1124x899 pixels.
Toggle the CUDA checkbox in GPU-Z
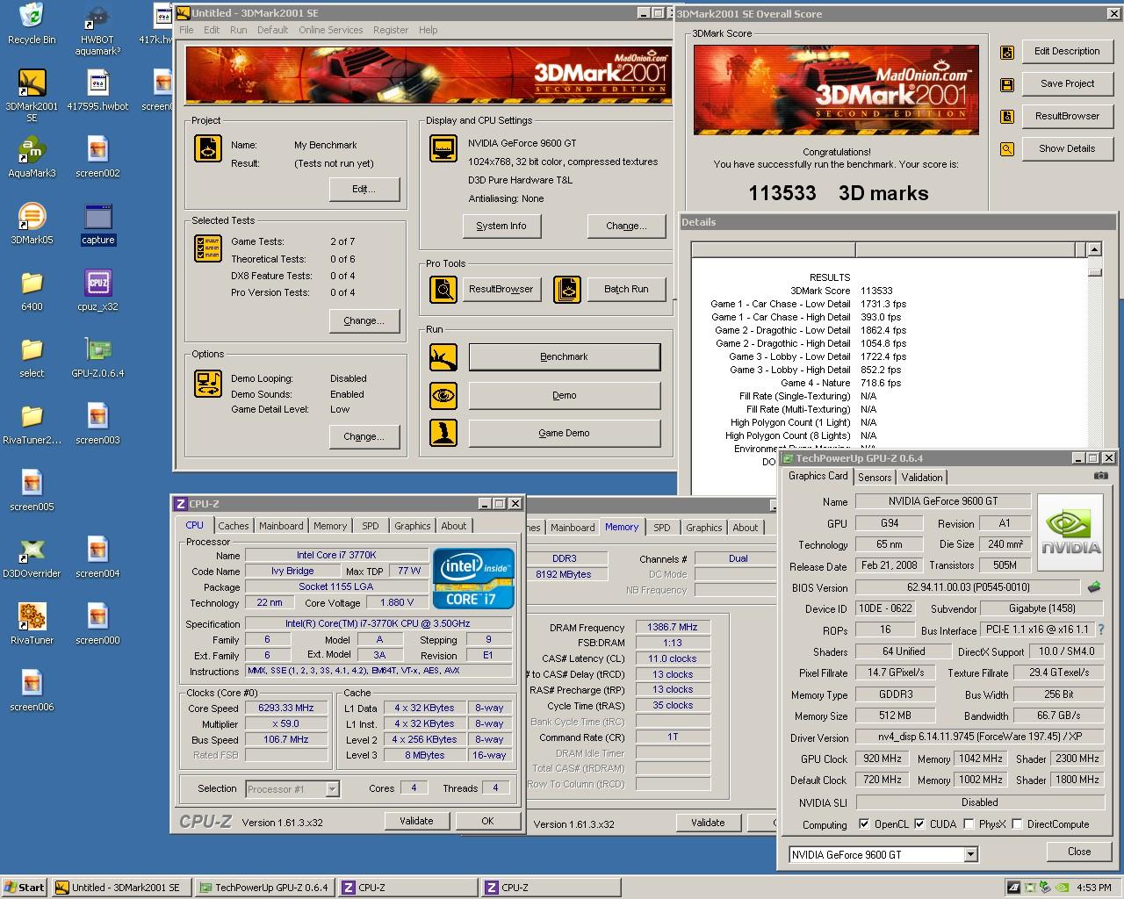pyautogui.click(x=919, y=824)
